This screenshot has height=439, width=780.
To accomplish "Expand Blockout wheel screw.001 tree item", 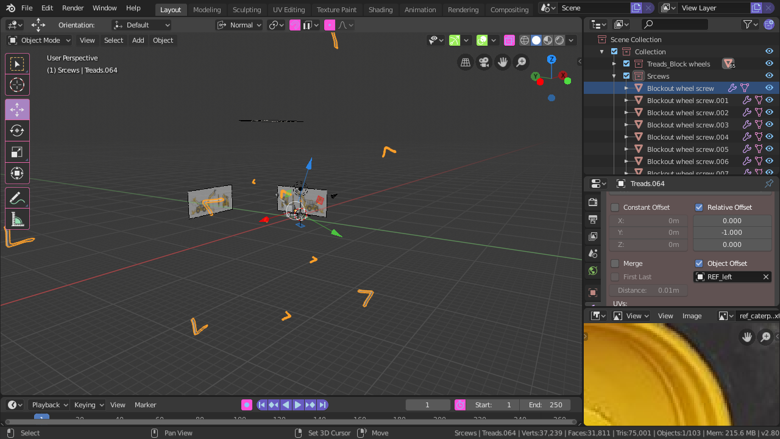I will 626,101.
